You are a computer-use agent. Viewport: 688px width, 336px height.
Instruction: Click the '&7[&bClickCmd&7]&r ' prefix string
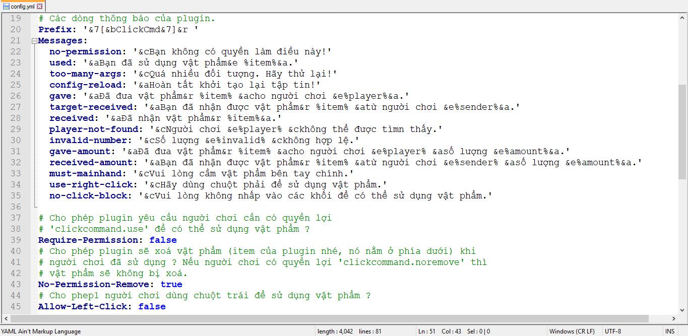(x=141, y=29)
